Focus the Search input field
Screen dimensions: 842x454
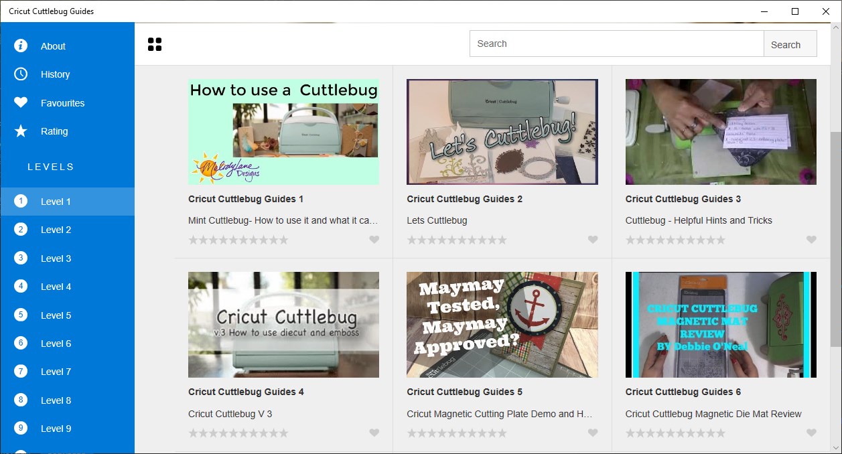click(616, 44)
